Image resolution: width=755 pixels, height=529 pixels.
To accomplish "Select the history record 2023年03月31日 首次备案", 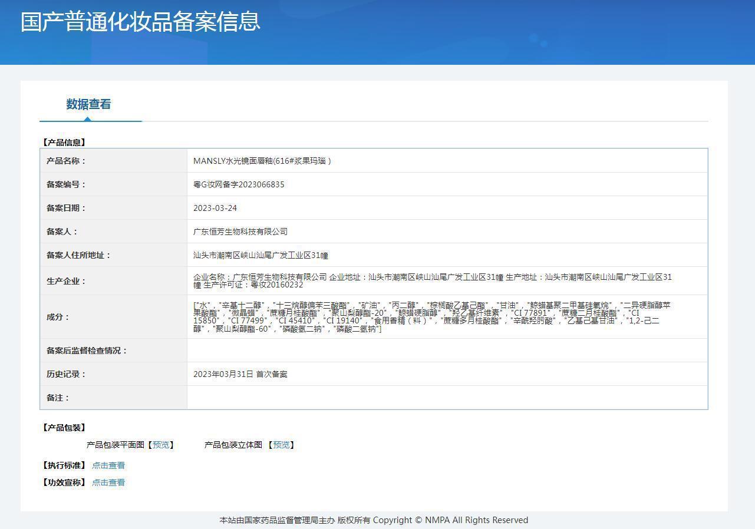I will click(240, 374).
